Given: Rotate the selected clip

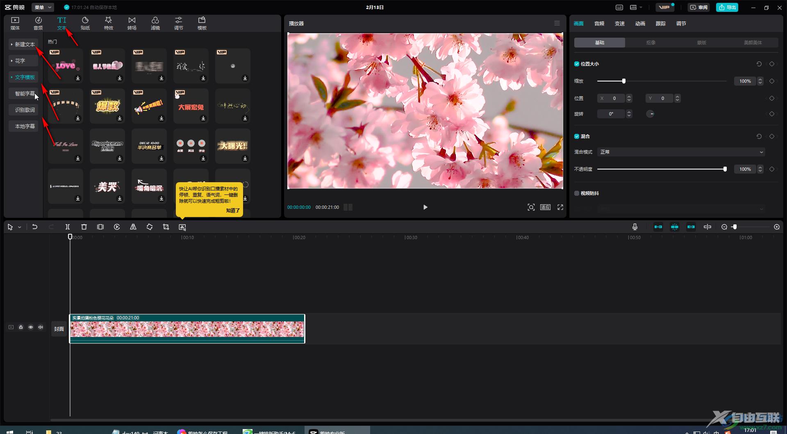Looking at the screenshot, I should (150, 227).
